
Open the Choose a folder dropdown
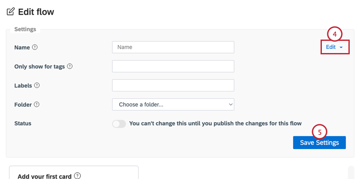point(173,104)
